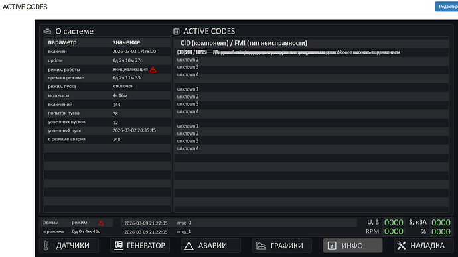Click the status bar time 0д 0ч 4м 46с
The height and width of the screenshot is (257, 458).
(x=86, y=232)
